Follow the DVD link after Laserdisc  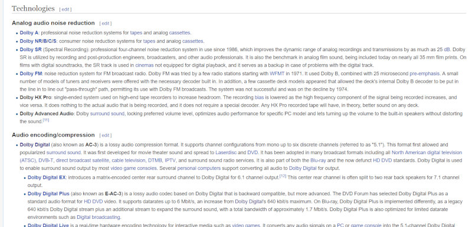(x=253, y=153)
